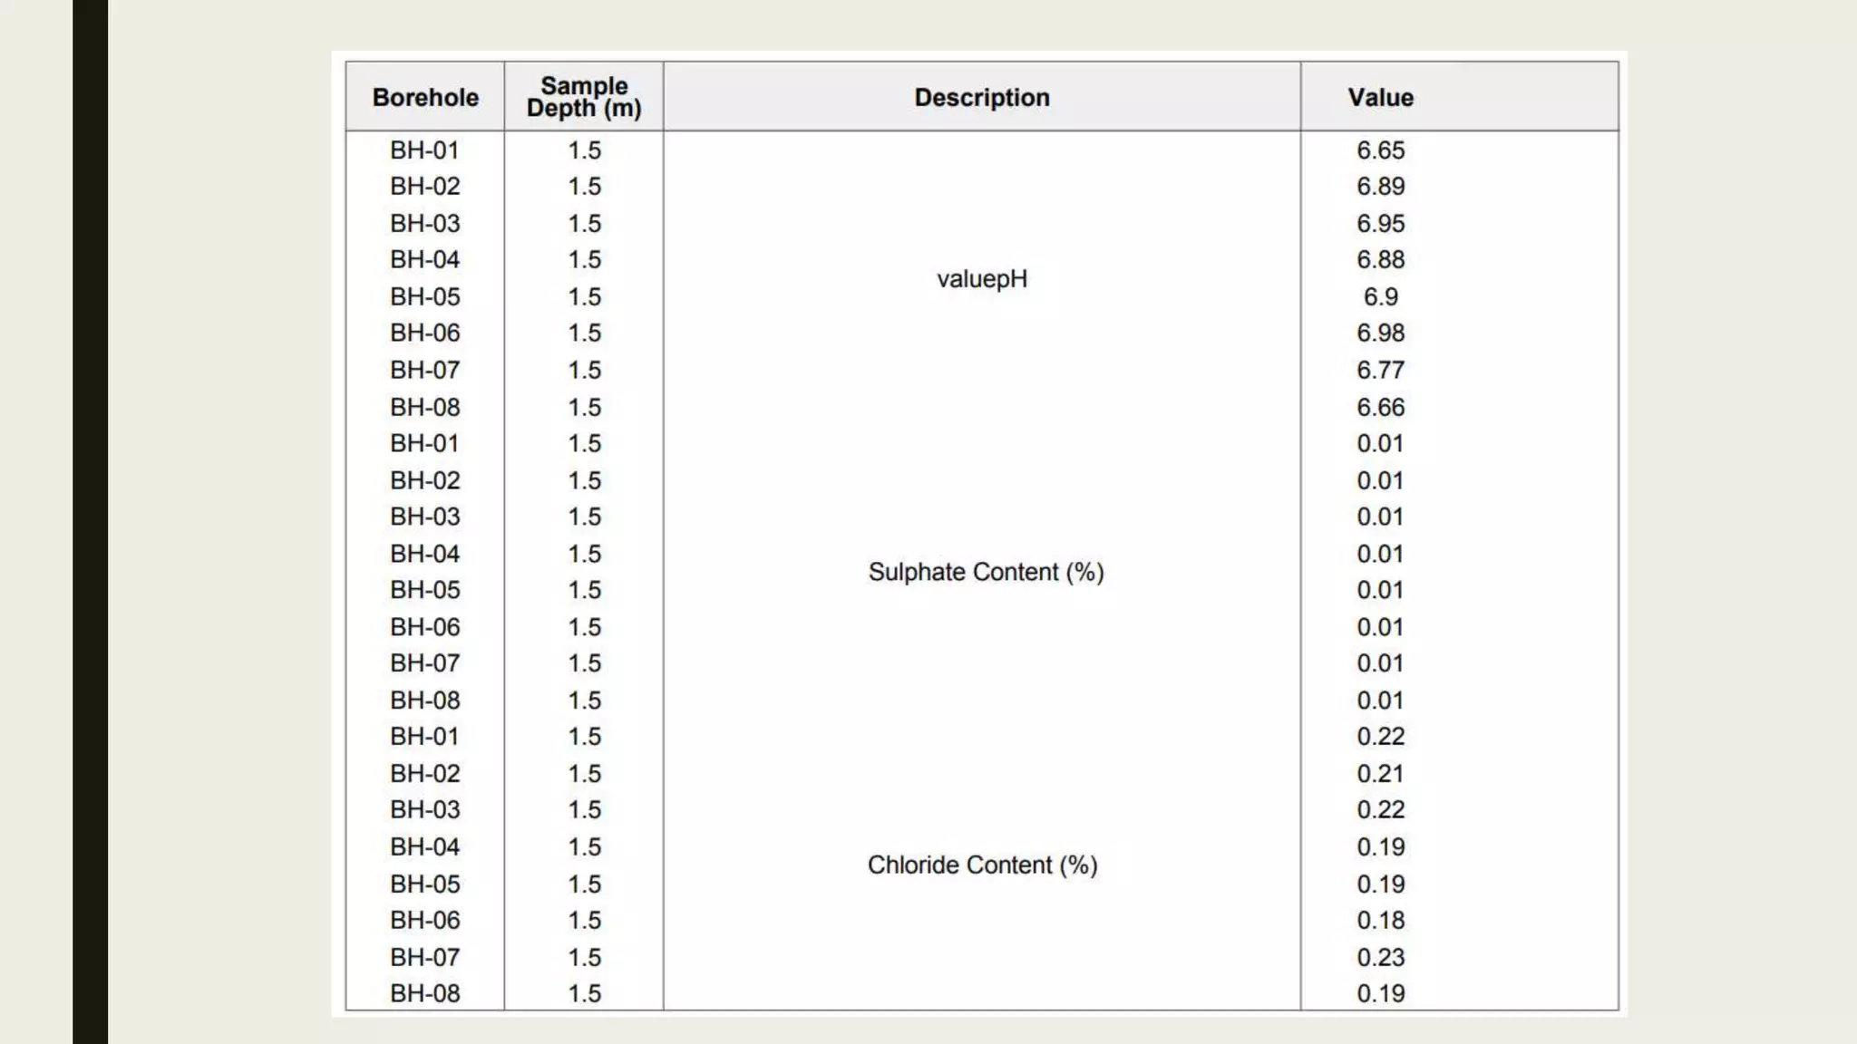Click the Description column header
Image resolution: width=1857 pixels, height=1044 pixels.
[x=982, y=97]
